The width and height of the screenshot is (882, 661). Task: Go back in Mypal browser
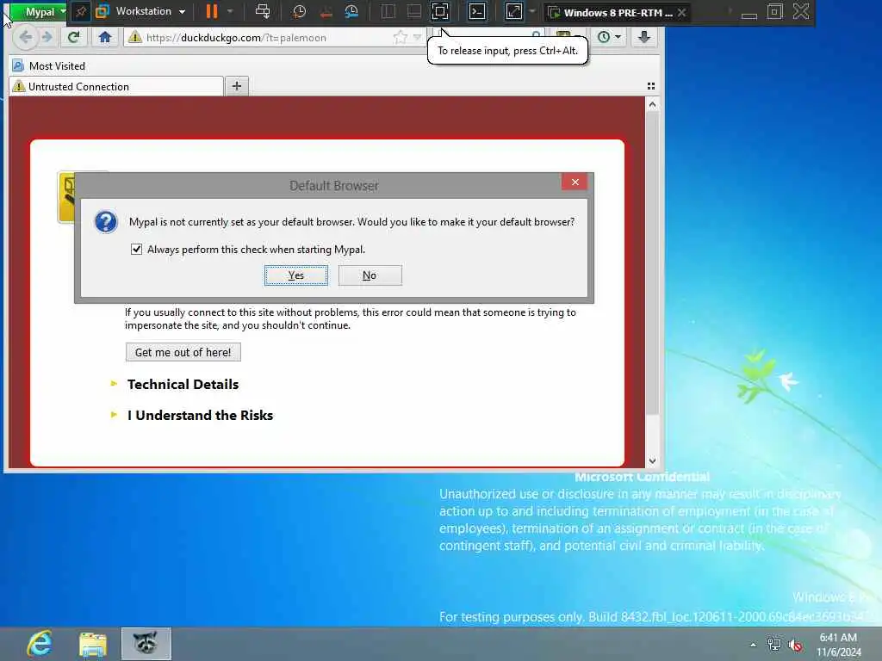pos(25,38)
